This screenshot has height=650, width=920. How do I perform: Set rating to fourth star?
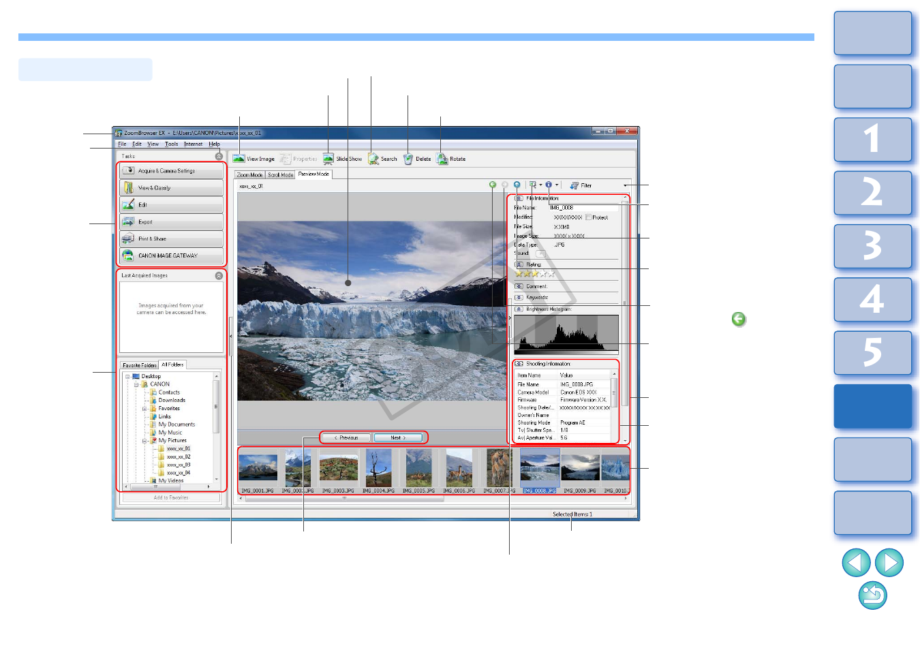(544, 274)
